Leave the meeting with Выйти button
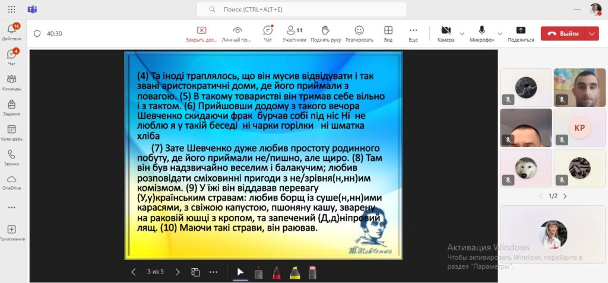Screen dimensions: 608x283 click(563, 33)
